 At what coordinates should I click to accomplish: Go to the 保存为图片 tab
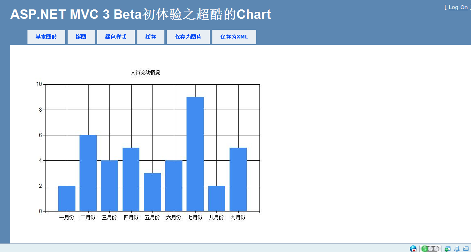(188, 37)
